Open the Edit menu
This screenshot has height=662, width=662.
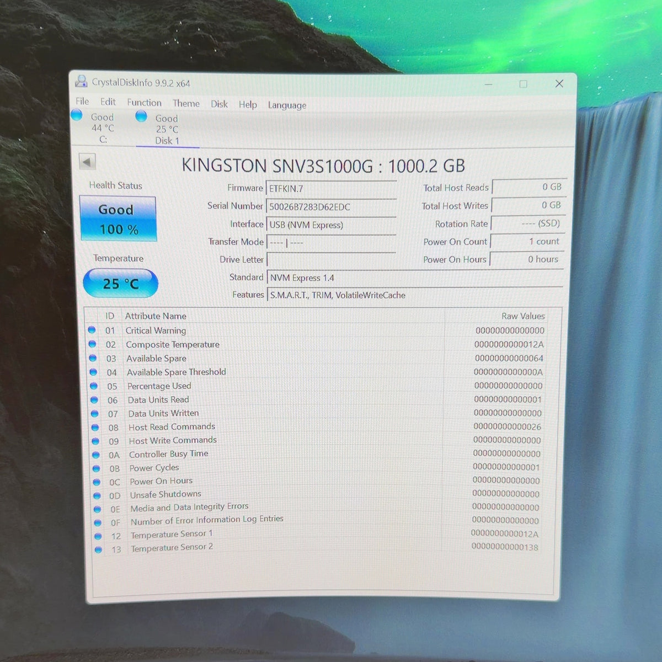tap(108, 102)
